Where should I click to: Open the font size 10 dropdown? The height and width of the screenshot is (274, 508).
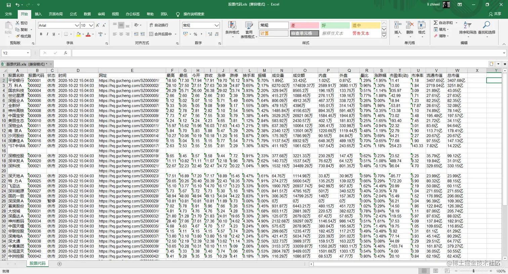tap(91, 25)
